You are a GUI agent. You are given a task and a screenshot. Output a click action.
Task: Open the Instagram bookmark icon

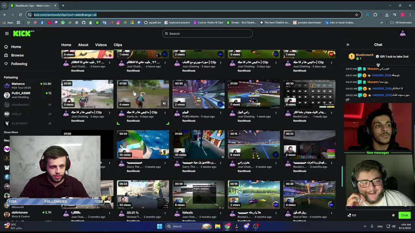coord(118,23)
